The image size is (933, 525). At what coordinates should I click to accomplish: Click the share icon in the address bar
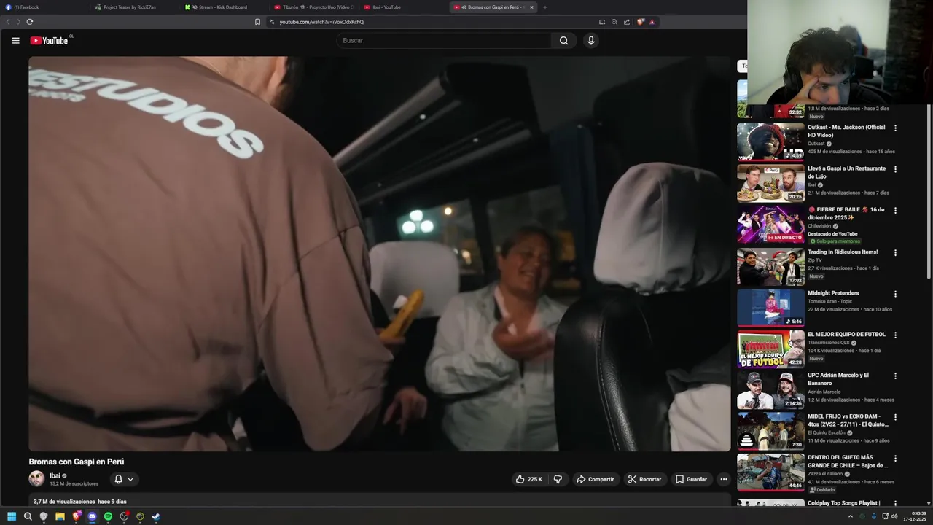click(627, 22)
